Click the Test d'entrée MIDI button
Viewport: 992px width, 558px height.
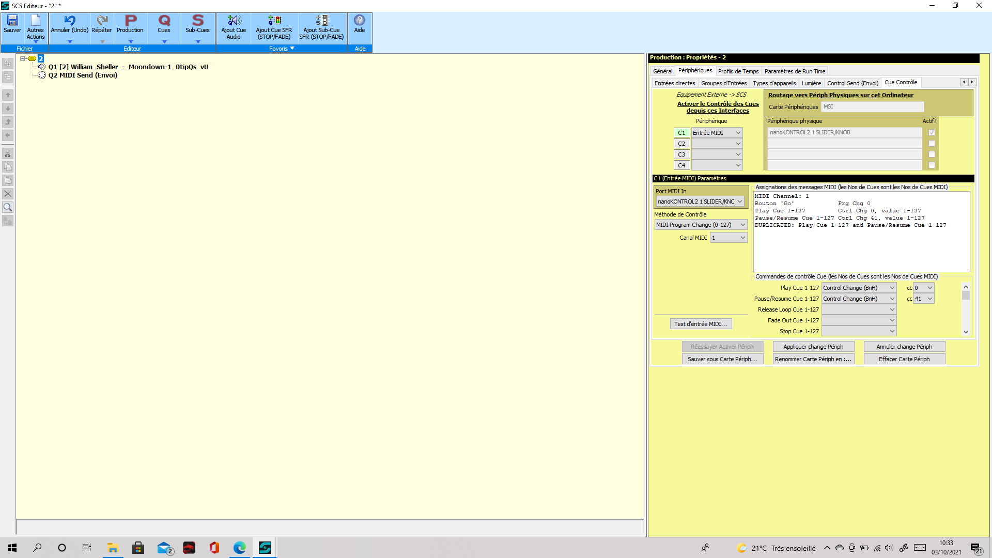[700, 324]
